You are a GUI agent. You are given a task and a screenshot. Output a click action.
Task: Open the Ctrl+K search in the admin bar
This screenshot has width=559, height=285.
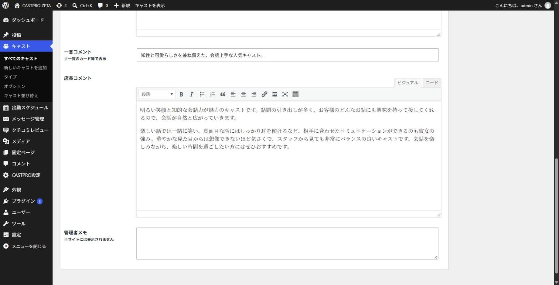[x=82, y=5]
